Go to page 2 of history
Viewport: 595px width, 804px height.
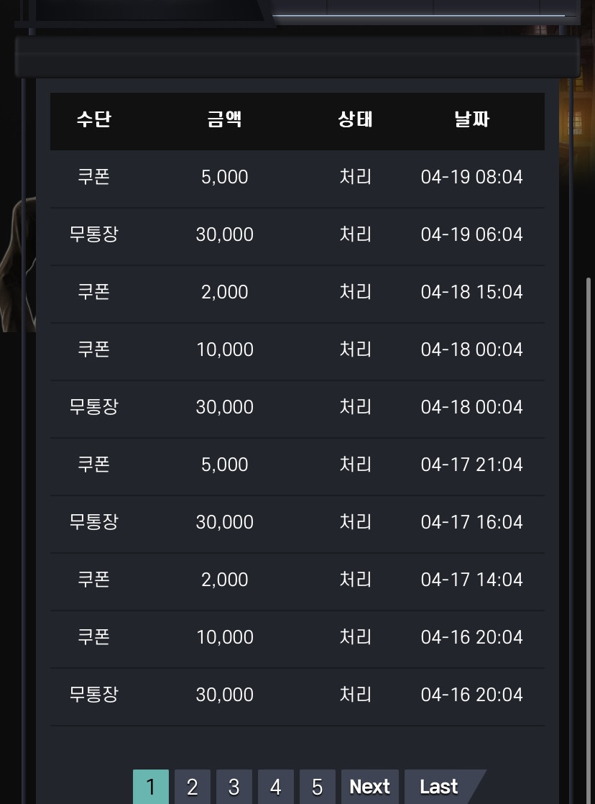192,787
